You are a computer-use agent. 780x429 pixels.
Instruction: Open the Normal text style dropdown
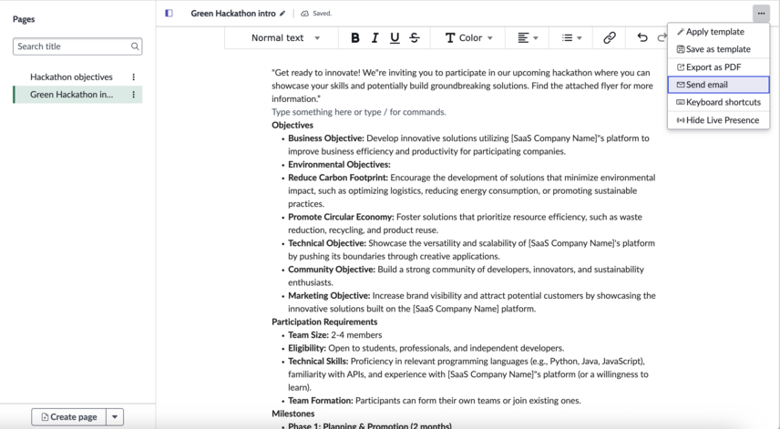coord(285,37)
